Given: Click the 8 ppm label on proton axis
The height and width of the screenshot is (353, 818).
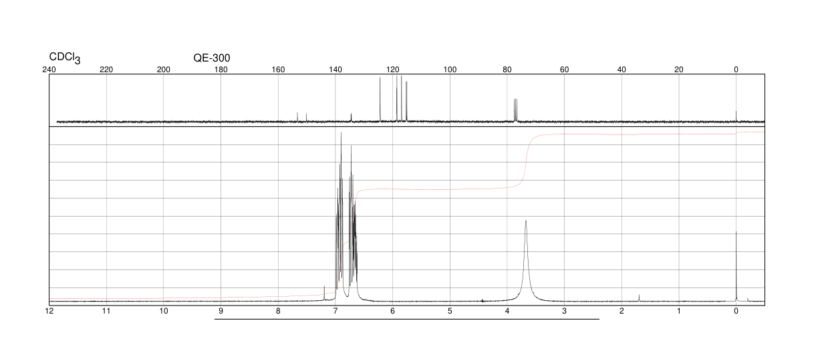Looking at the screenshot, I should click(x=278, y=311).
